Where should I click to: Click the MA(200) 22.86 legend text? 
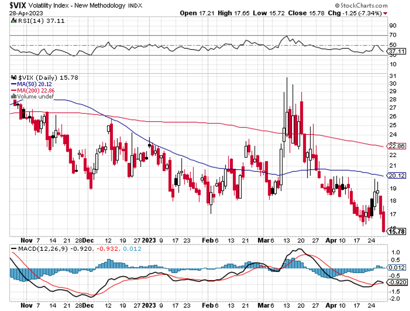coord(36,91)
